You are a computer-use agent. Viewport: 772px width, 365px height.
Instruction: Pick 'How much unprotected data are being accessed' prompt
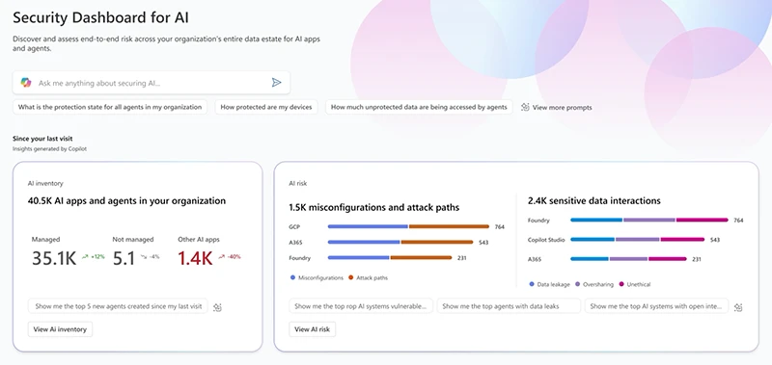(x=419, y=107)
